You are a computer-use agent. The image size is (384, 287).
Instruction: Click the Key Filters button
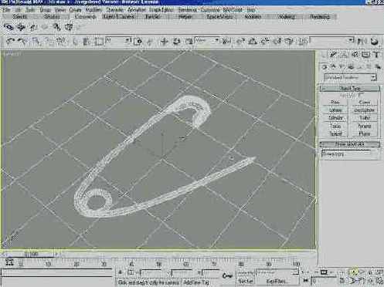[x=277, y=282]
